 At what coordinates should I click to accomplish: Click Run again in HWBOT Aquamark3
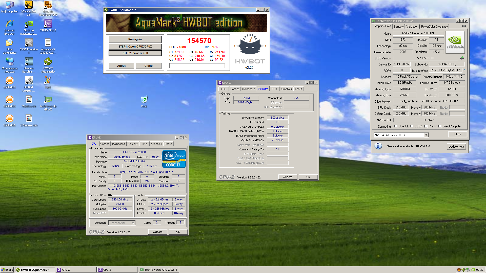pos(135,39)
